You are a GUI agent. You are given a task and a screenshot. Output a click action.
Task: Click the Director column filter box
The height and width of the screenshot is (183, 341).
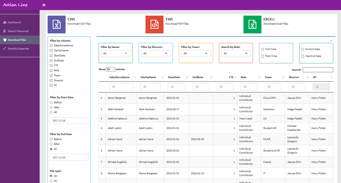(297, 87)
